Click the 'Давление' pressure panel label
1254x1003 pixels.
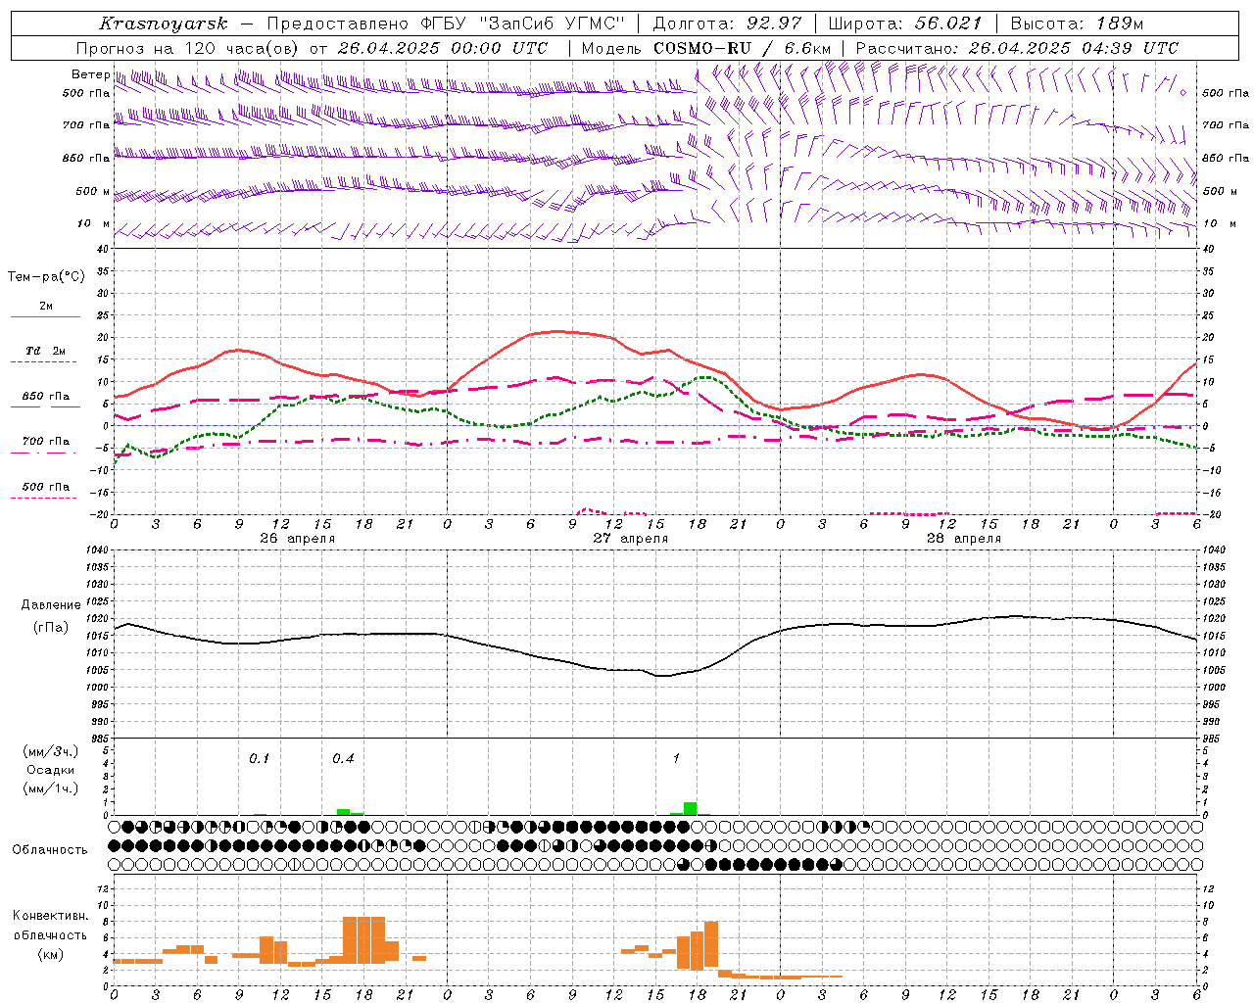tap(51, 605)
